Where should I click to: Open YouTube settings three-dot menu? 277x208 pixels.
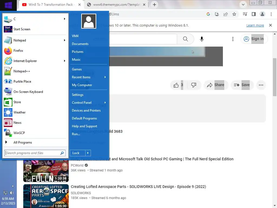click(x=233, y=39)
